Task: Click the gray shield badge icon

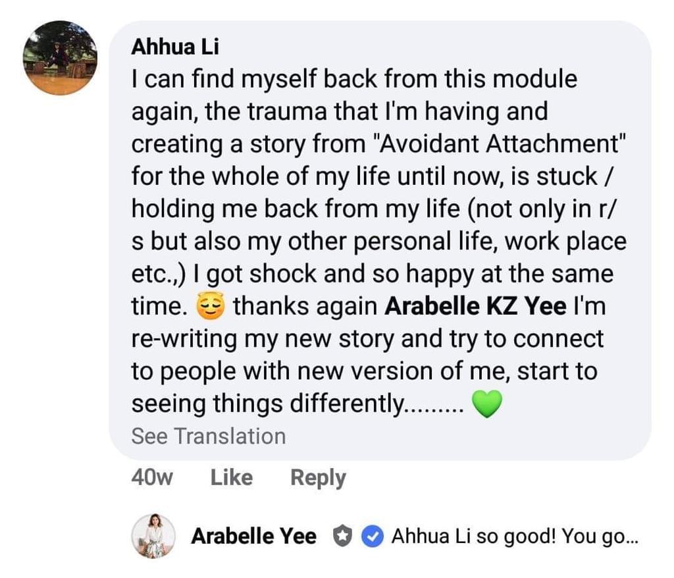Action: click(x=341, y=537)
